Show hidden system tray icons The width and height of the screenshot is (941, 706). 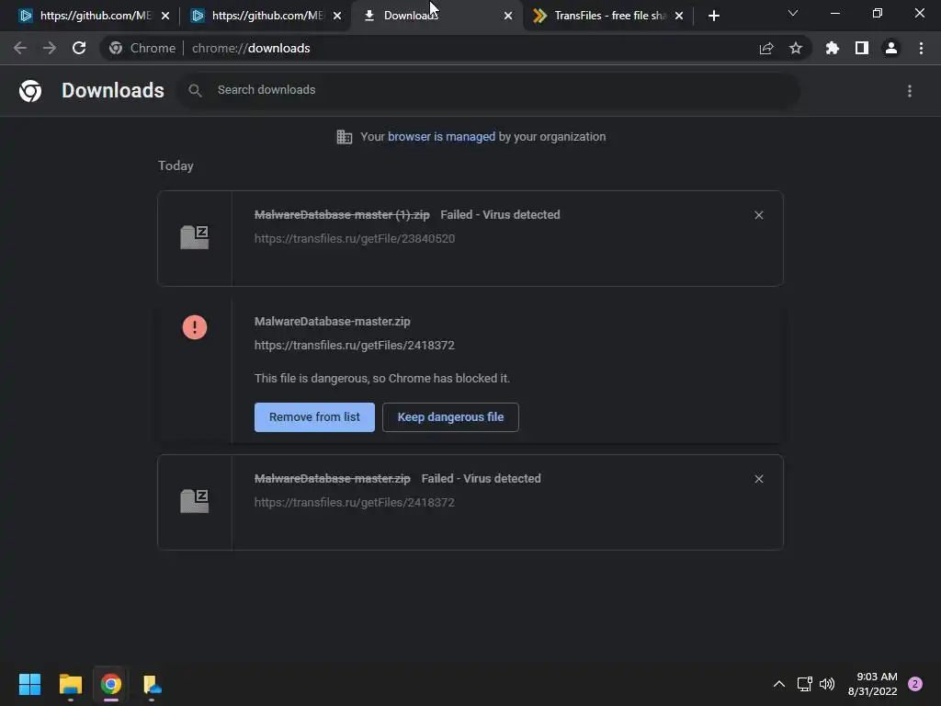click(778, 684)
